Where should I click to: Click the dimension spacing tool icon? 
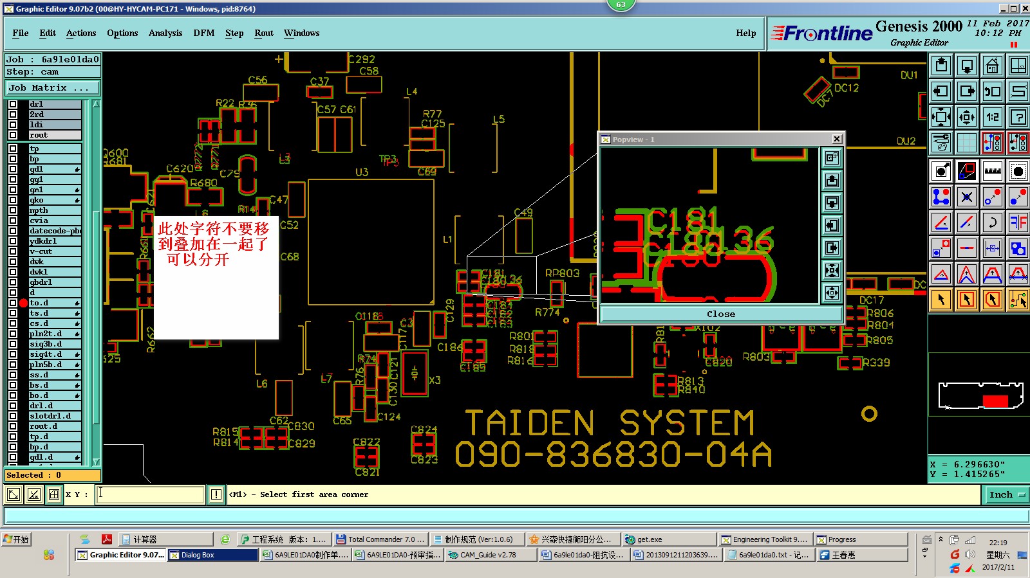(993, 248)
